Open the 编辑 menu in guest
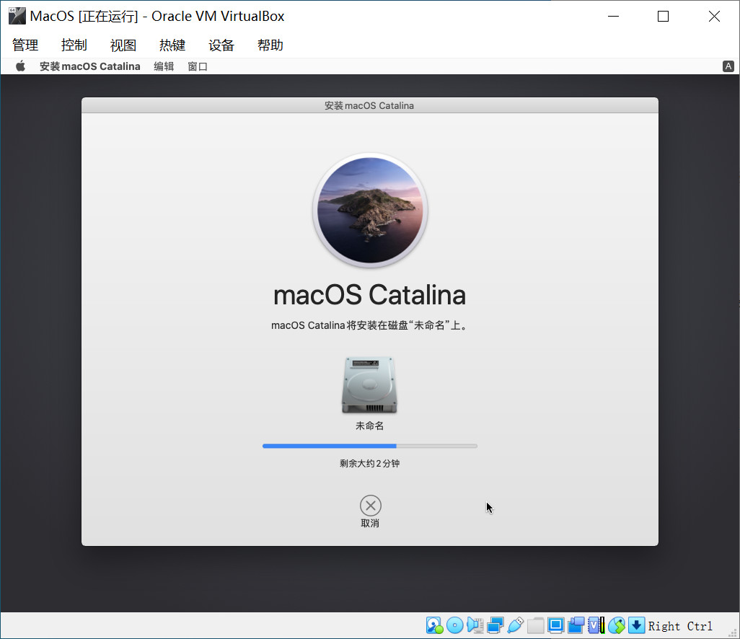Viewport: 740px width, 639px height. tap(164, 66)
